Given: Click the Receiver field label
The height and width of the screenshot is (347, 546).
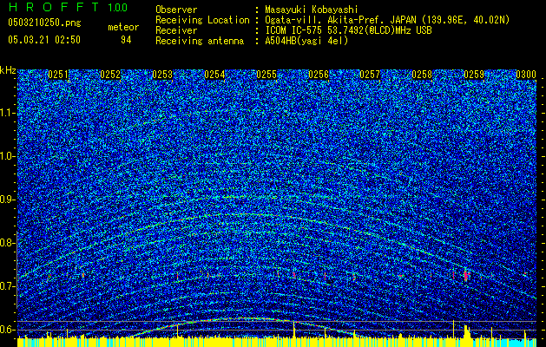Looking at the screenshot, I should coord(176,30).
